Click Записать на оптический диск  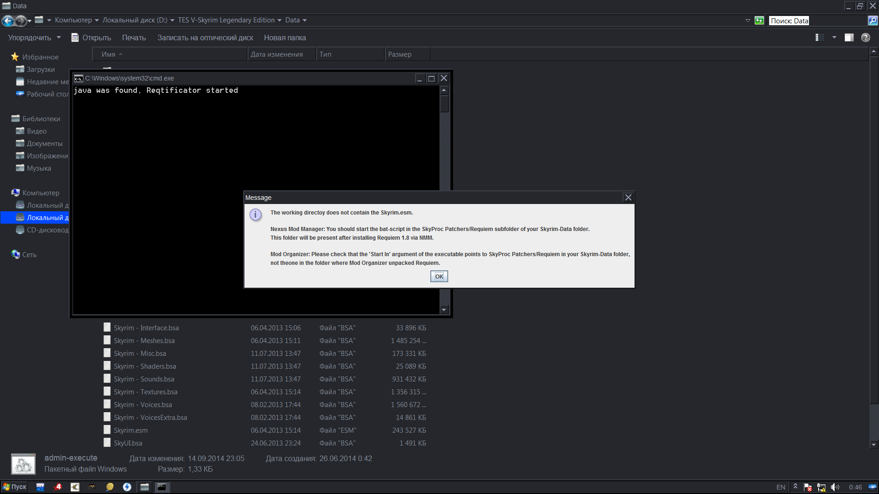tap(205, 38)
